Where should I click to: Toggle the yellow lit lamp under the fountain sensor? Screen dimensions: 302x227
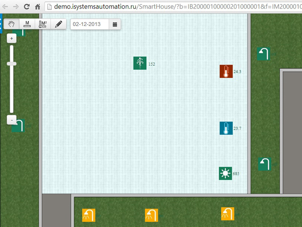[152, 215]
